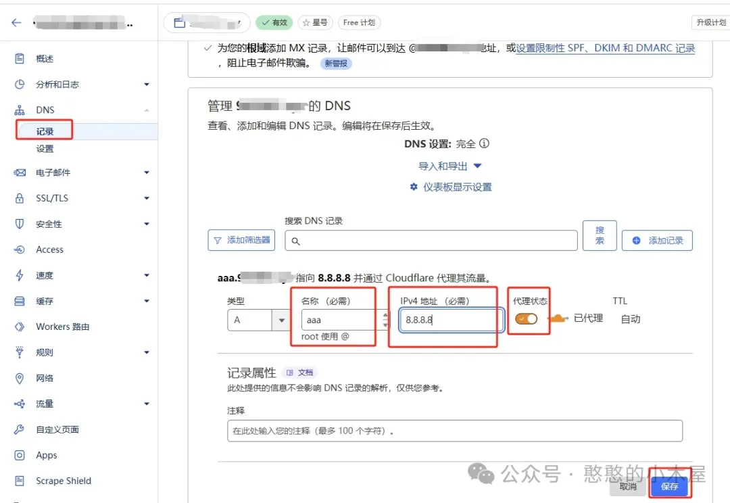Open the 文档 documentation link

coord(303,372)
